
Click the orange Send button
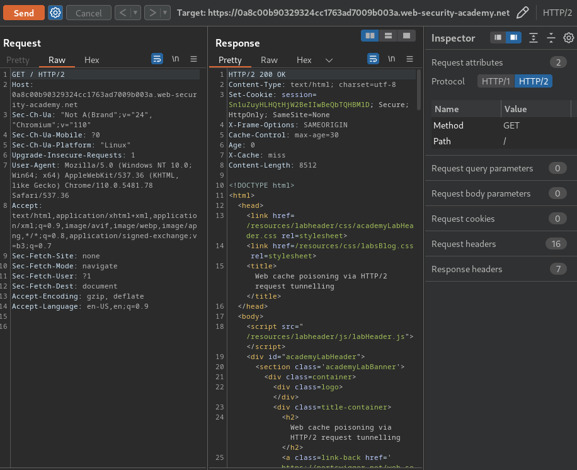tap(23, 13)
